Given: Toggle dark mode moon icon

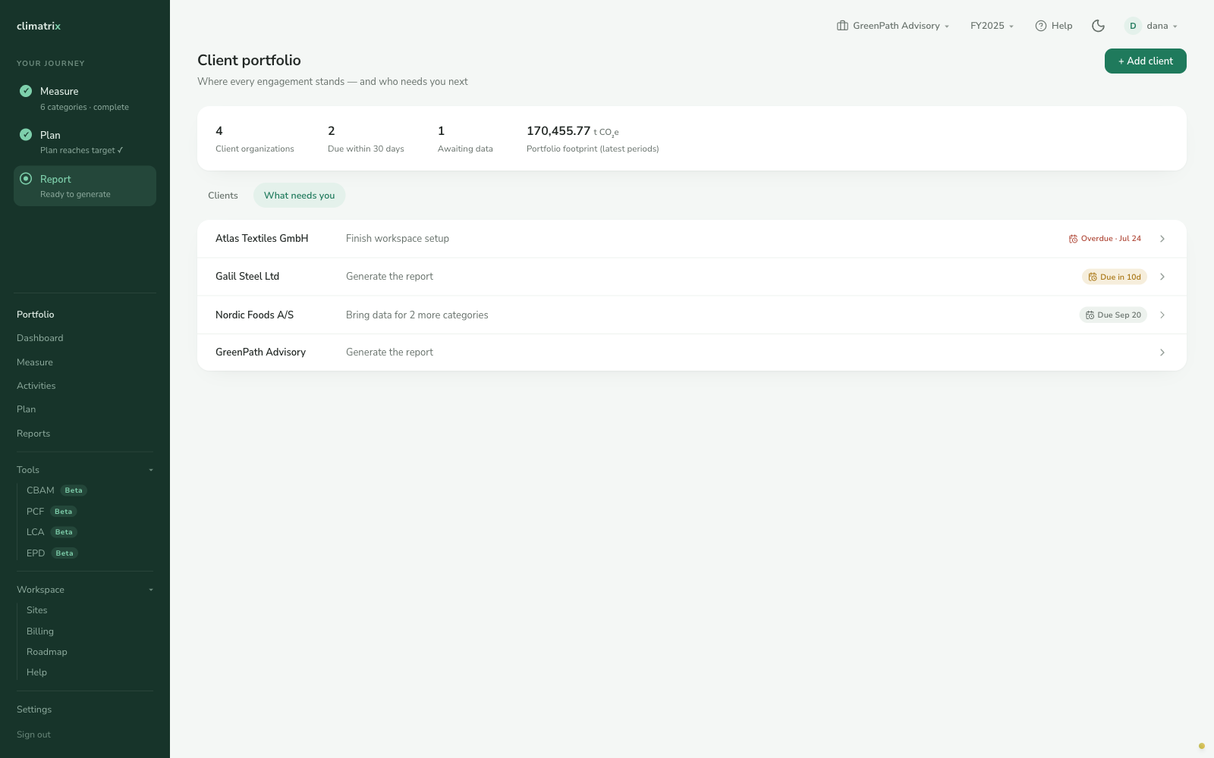Looking at the screenshot, I should 1098,26.
